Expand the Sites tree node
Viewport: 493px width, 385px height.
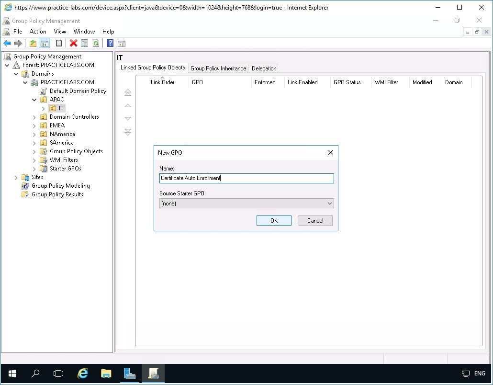16,177
